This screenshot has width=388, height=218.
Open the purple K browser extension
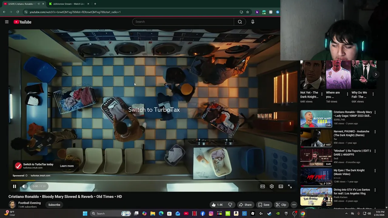click(257, 12)
